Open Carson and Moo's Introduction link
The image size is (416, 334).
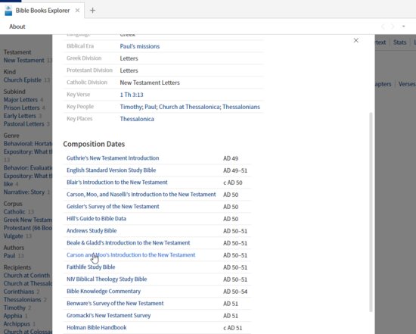[x=131, y=254]
